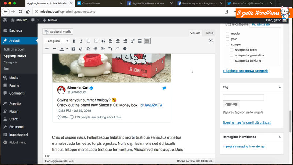Switch to Visuale editor tab
293x165 pixels.
[195, 33]
